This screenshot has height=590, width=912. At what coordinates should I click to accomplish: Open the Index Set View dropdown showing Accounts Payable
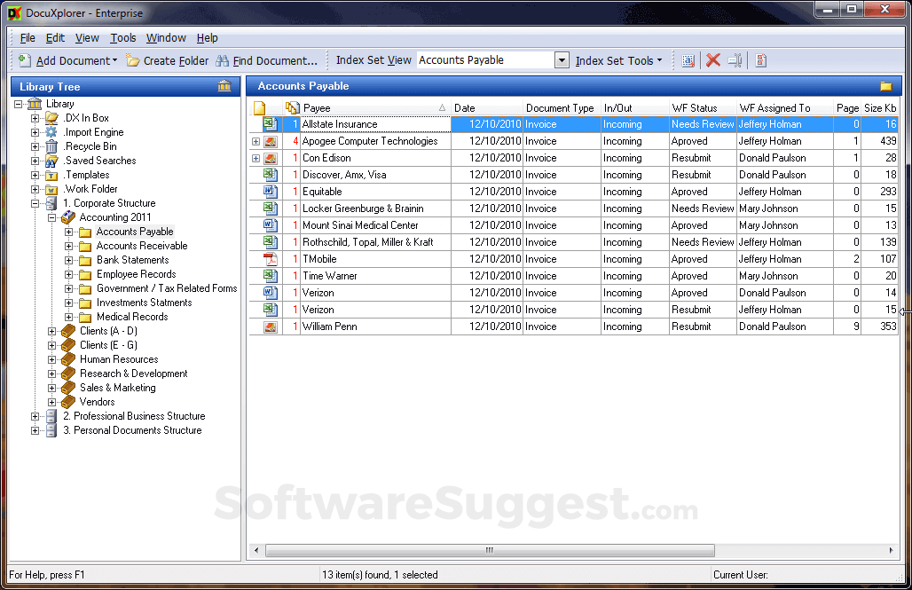click(x=562, y=59)
